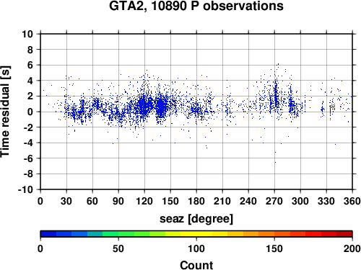Viewport: 361px width, 270px height.
Task: Click the seaz axis tick '180'
Action: (x=196, y=201)
